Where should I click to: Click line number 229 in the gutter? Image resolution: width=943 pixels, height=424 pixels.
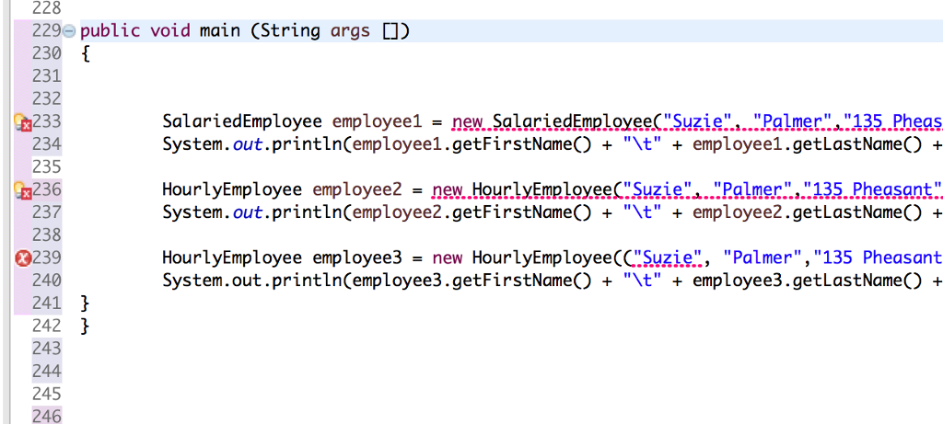[x=47, y=30]
